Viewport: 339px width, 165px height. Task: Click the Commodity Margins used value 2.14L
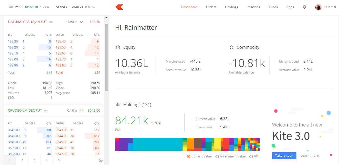pos(308,62)
